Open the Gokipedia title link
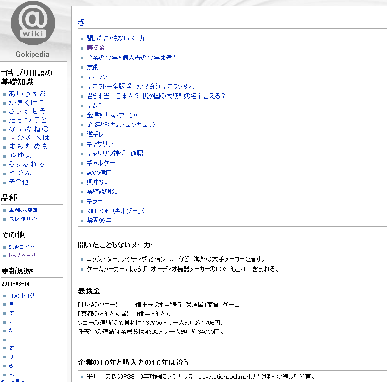 tap(32, 54)
